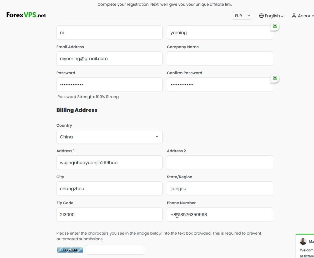
Task: Open the chat welcome popup
Action: tap(305, 246)
